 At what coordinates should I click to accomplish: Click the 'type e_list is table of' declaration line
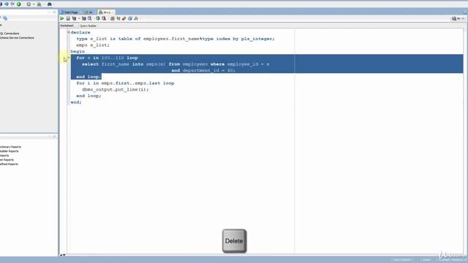[175, 39]
